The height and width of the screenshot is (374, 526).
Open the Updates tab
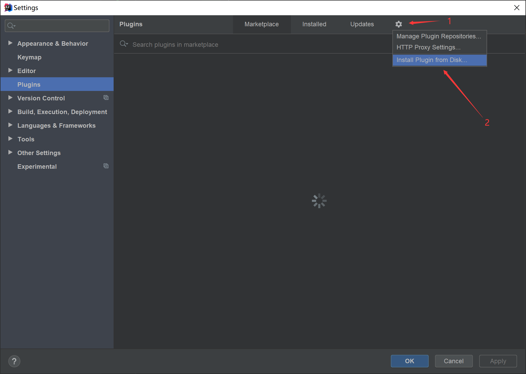pos(362,24)
